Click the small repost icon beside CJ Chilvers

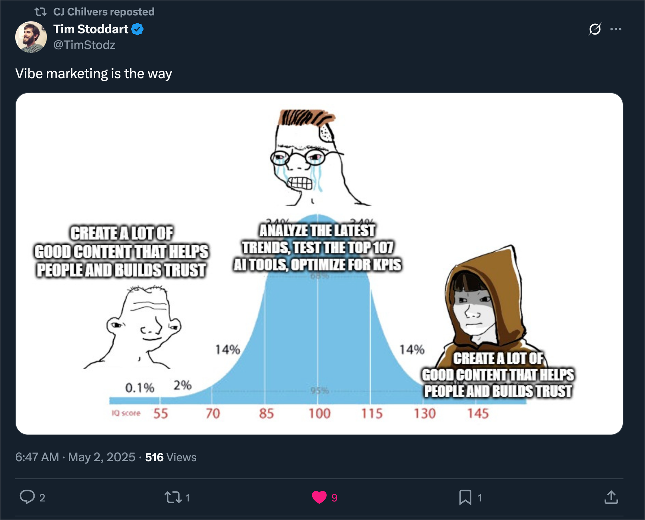click(x=40, y=12)
